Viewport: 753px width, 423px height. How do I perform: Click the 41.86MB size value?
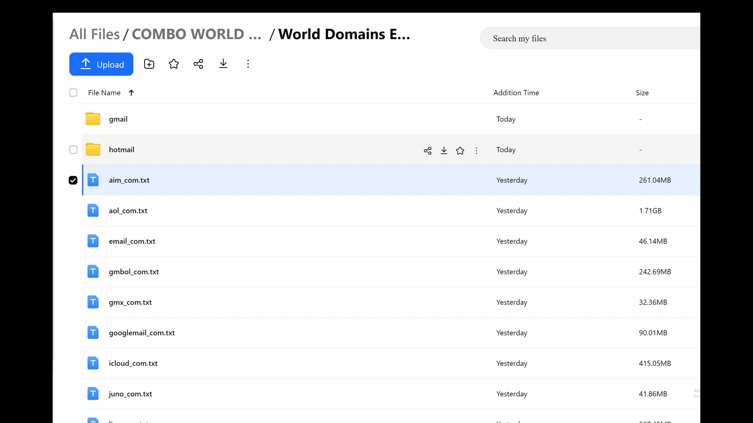653,394
